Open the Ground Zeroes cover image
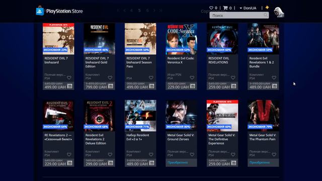This screenshot has height=181, width=322. click(181, 116)
